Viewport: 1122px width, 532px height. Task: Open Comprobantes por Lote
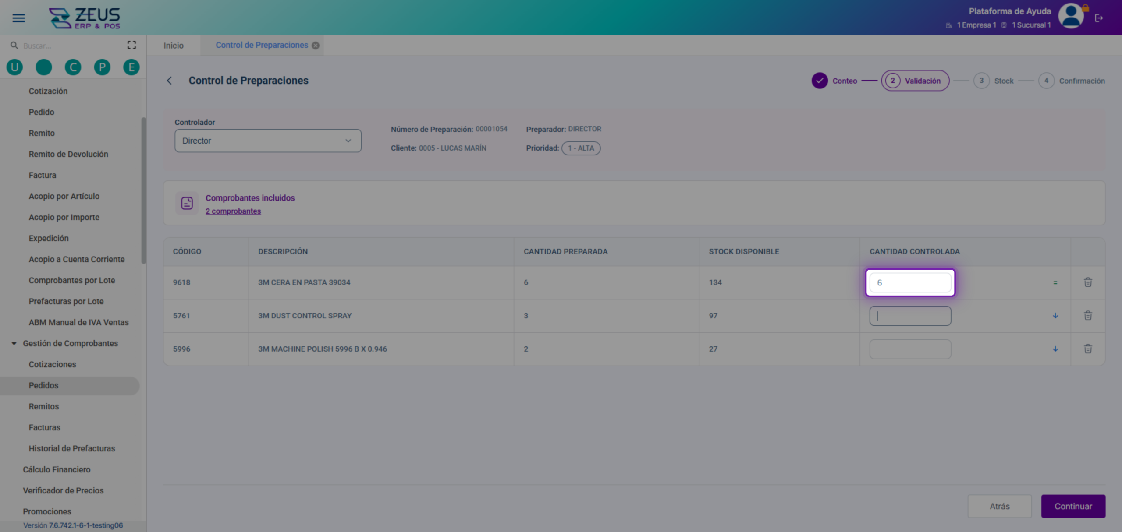(72, 280)
